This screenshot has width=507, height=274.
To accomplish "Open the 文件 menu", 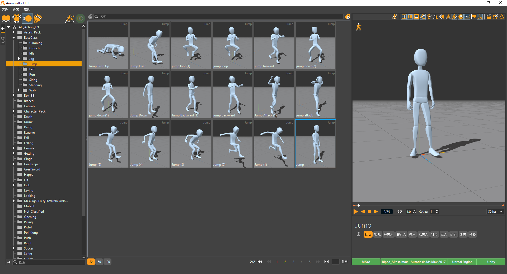I will (x=5, y=9).
